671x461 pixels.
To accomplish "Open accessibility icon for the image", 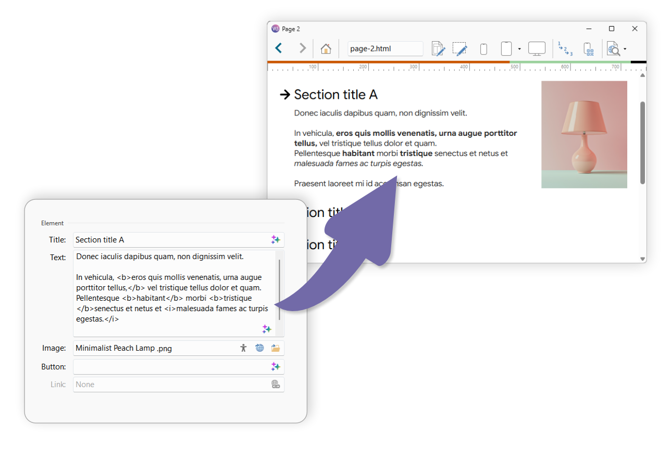I will [243, 348].
